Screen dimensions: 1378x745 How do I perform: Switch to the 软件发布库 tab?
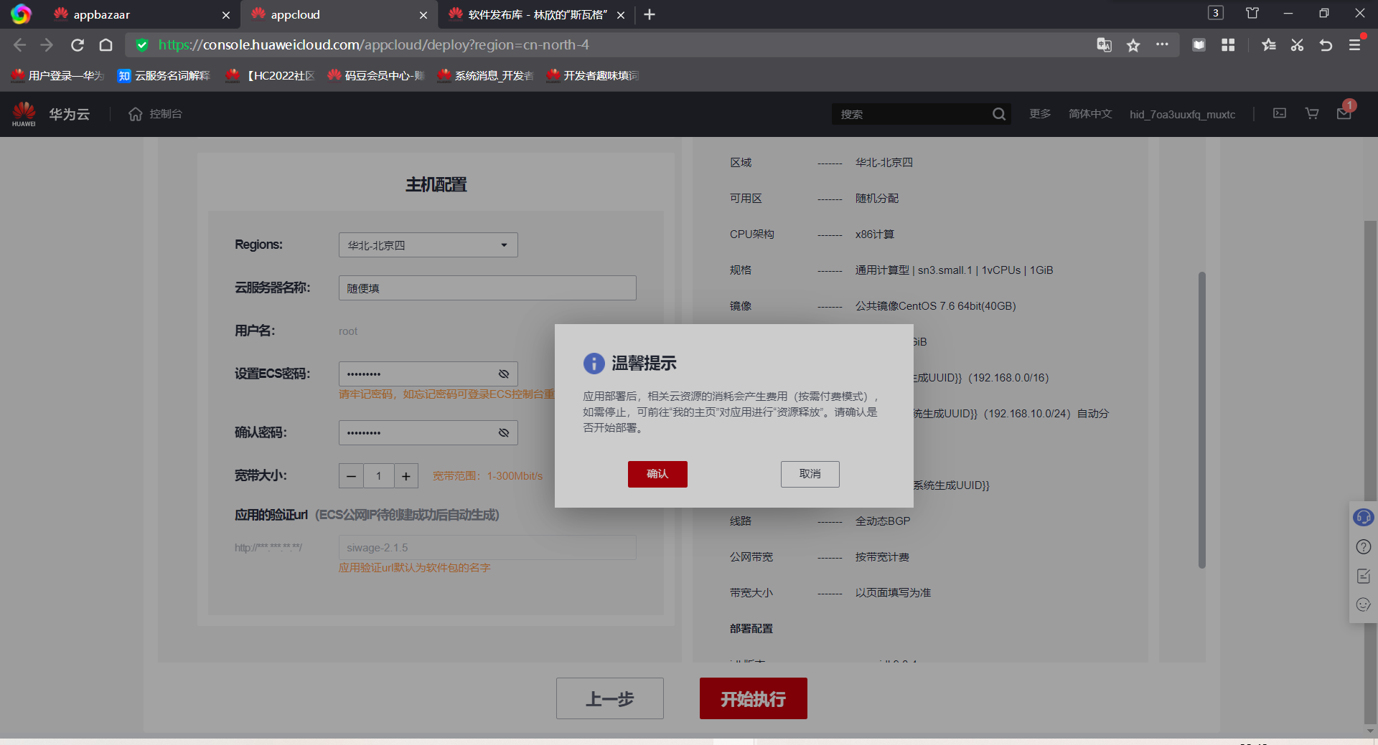535,14
